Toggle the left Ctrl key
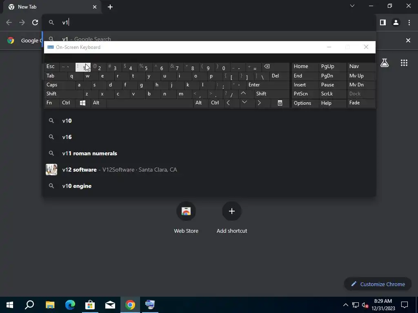This screenshot has width=418, height=313. tap(67, 103)
